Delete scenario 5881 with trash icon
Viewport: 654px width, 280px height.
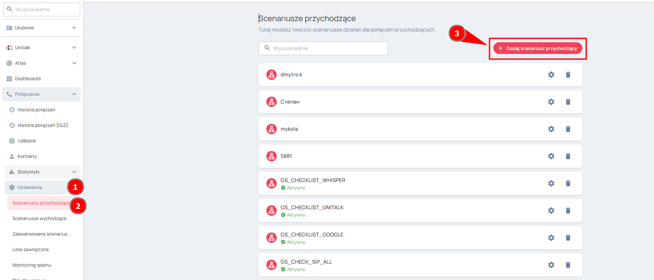coord(568,156)
